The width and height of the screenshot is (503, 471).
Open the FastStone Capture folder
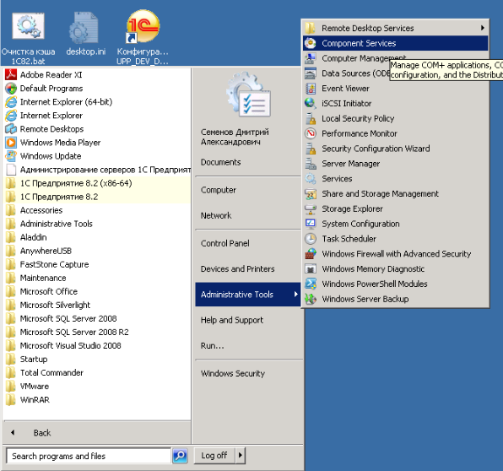coord(97,264)
